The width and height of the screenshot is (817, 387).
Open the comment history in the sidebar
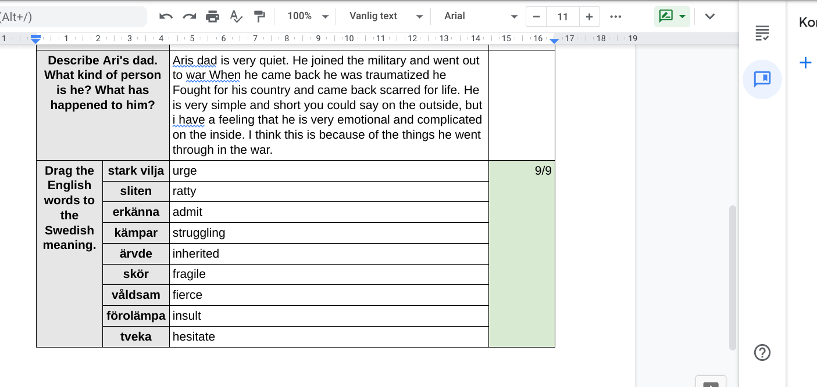(x=762, y=79)
